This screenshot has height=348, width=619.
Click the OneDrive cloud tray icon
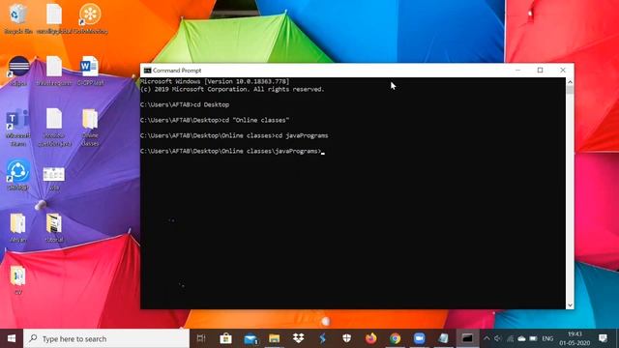click(521, 338)
